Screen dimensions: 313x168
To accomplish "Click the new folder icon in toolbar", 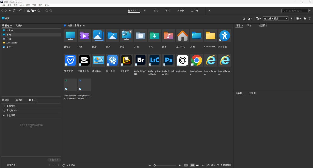I will [x=305, y=18].
